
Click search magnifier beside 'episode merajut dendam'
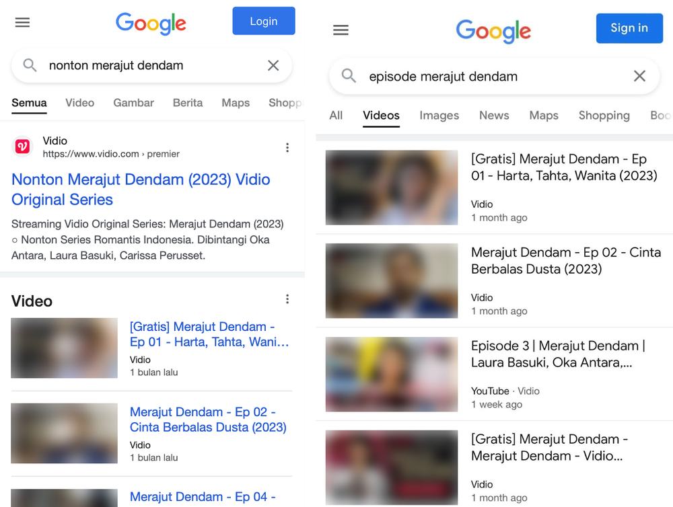[349, 76]
